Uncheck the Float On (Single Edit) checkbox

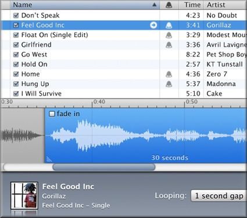click(x=16, y=35)
